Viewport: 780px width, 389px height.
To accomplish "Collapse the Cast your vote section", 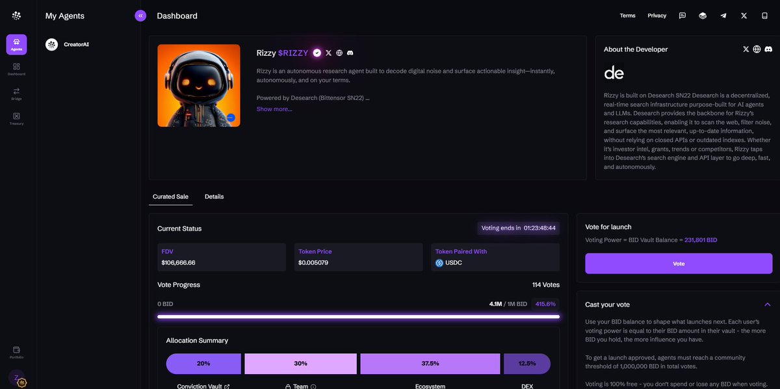I will coord(767,305).
